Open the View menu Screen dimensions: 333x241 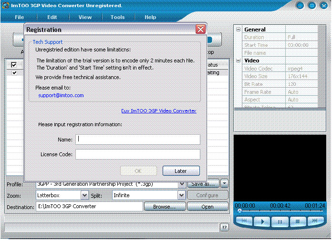point(85,17)
